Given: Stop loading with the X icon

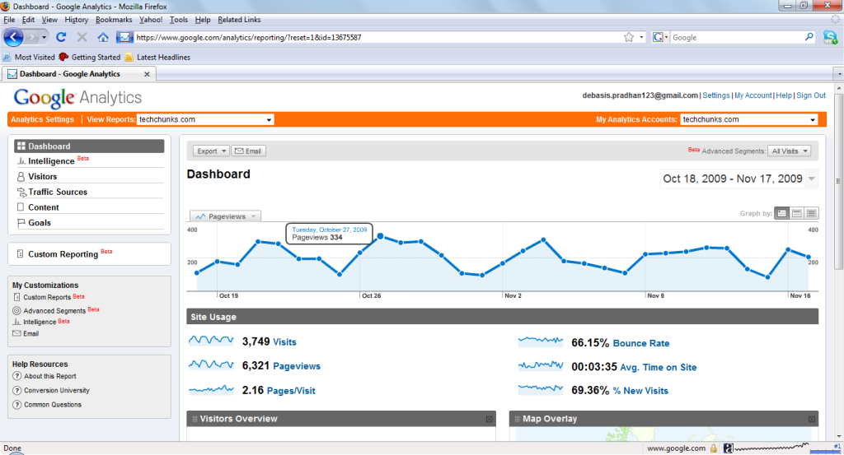Looking at the screenshot, I should pyautogui.click(x=82, y=37).
